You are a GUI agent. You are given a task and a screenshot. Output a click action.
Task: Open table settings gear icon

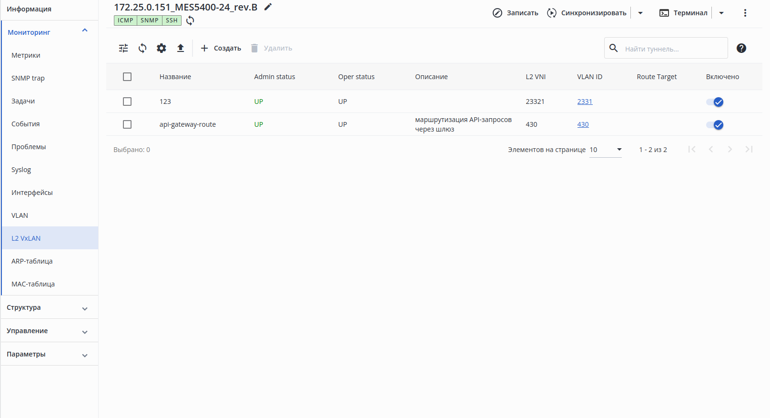[x=162, y=48]
